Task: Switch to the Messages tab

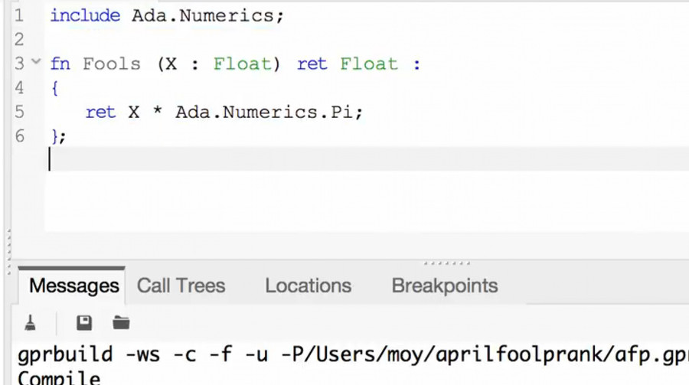Action: tap(73, 285)
